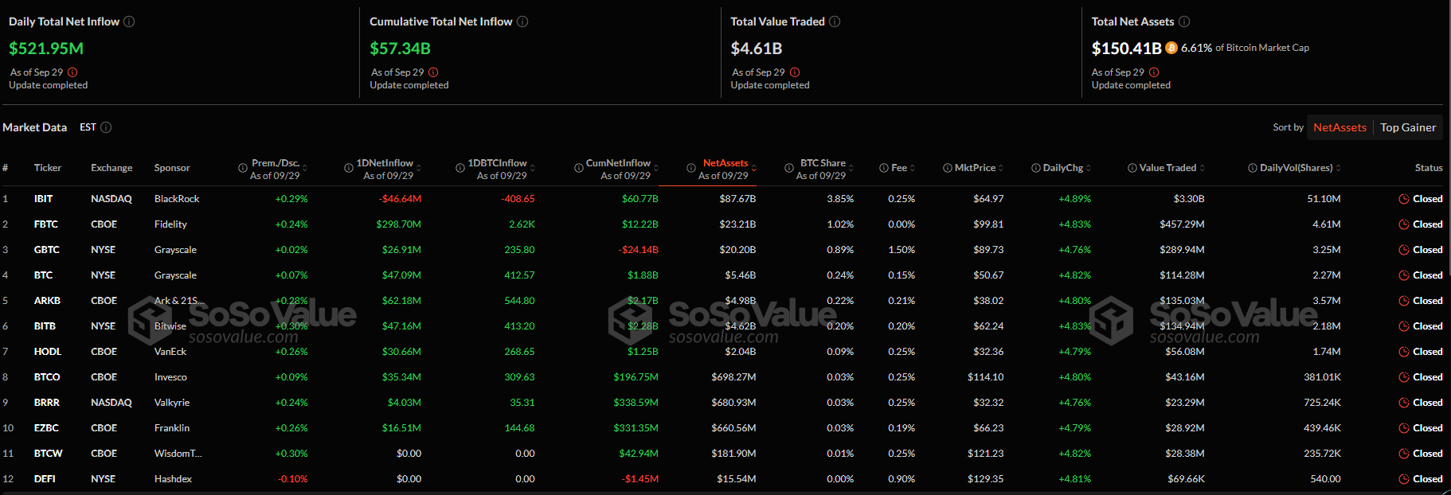The width and height of the screenshot is (1451, 495).
Task: Click the Closed status clock icon for FBTC
Action: click(1404, 224)
